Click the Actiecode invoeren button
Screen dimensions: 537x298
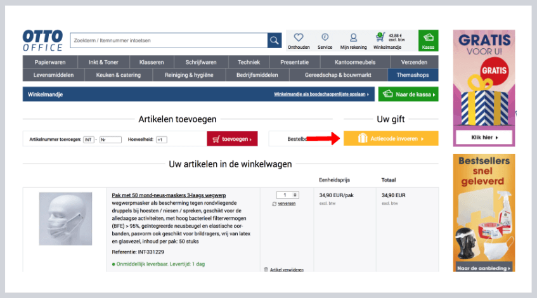391,138
